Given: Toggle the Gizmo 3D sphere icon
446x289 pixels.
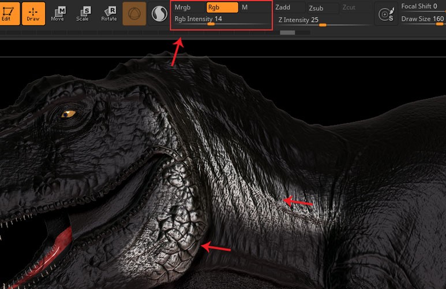Looking at the screenshot, I should click(134, 13).
